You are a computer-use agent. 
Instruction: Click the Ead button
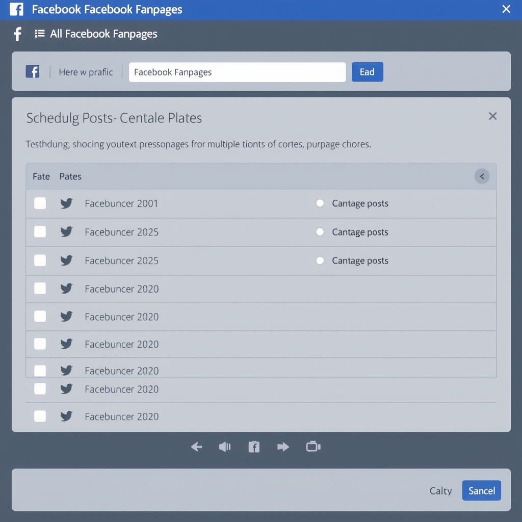pos(367,72)
